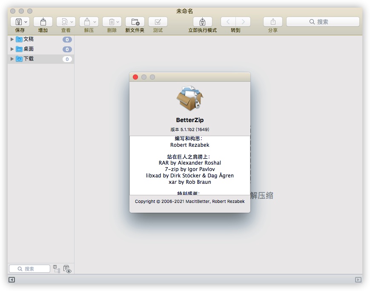370x291 pixels.
Task: Open the 保存 dropdown arrow
Action: [26, 22]
